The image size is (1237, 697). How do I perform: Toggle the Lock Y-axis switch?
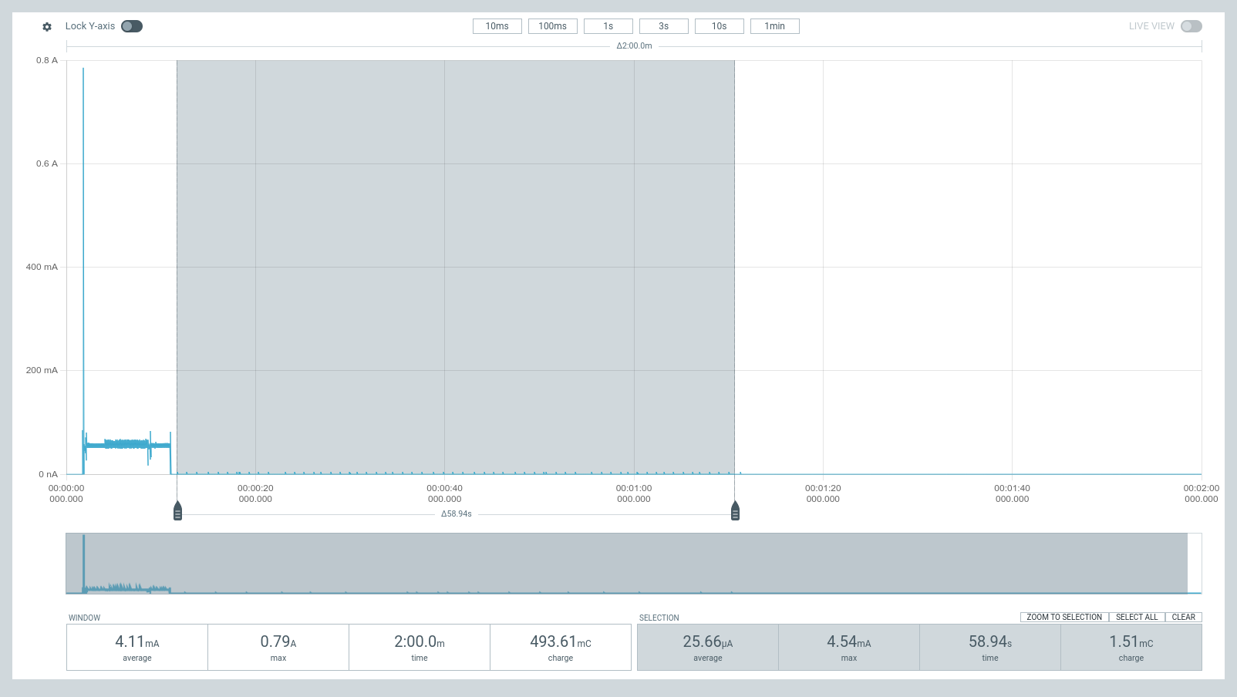click(132, 26)
